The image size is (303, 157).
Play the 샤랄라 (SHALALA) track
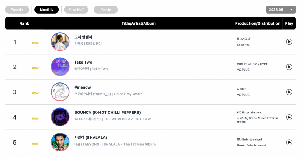click(289, 142)
